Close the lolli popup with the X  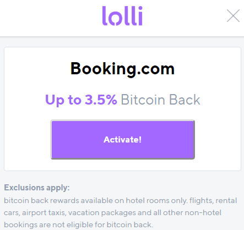pos(233,15)
